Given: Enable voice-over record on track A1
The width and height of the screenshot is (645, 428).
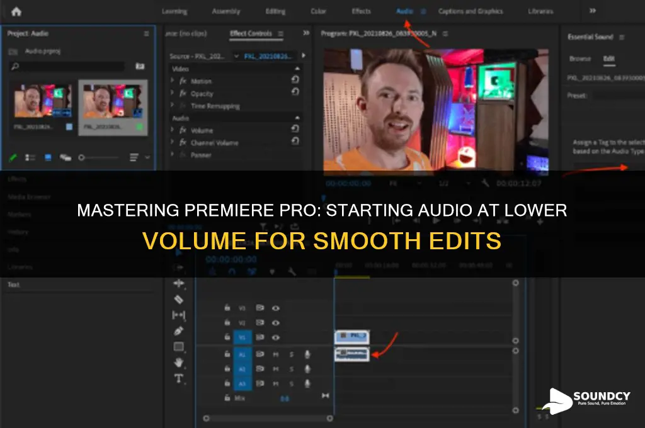Looking at the screenshot, I should point(307,354).
